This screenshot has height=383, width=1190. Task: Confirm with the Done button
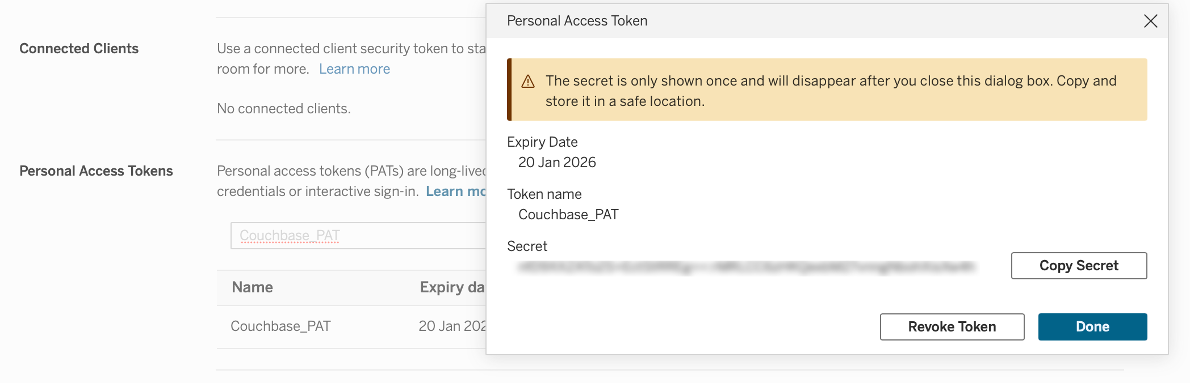1092,327
